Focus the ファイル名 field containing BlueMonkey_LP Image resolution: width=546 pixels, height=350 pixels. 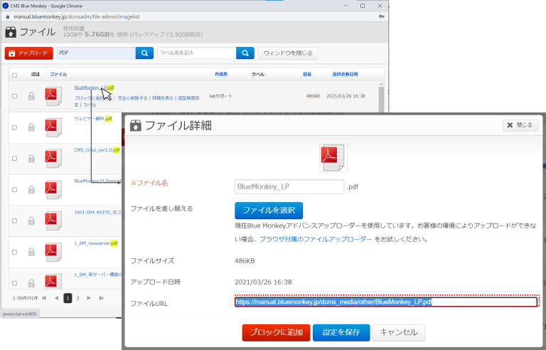(x=289, y=187)
